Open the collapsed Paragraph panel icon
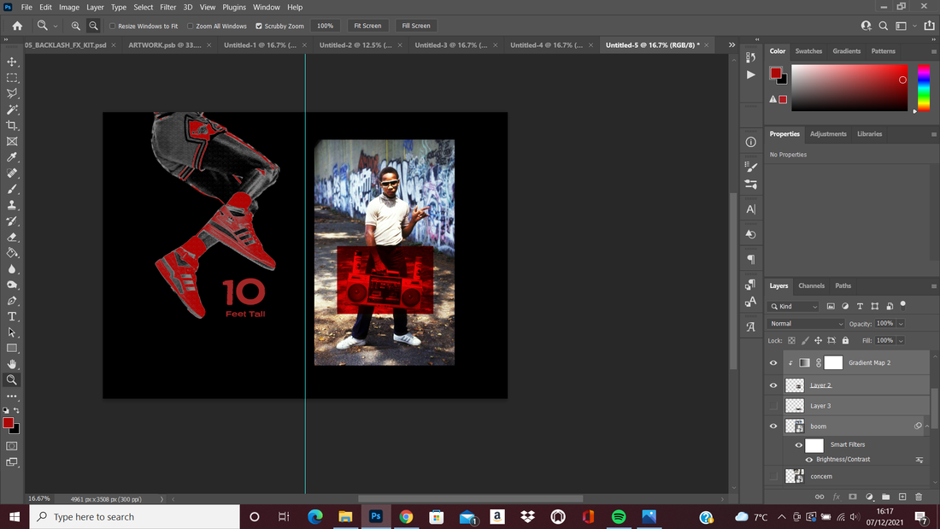 [750, 260]
